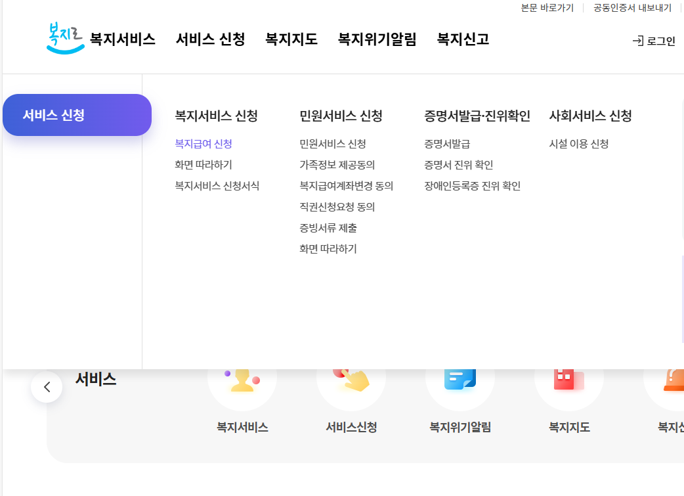The width and height of the screenshot is (684, 496).
Task: Click 장애인등록증 진위 확인
Action: coord(472,186)
